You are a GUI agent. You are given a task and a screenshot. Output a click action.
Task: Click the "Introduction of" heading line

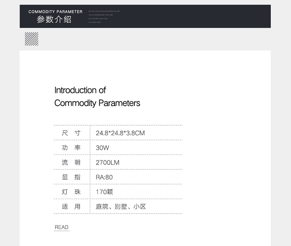(x=80, y=90)
